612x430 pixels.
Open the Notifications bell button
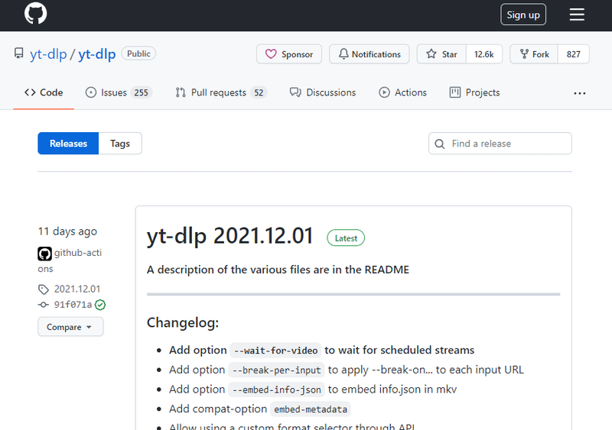(x=369, y=54)
